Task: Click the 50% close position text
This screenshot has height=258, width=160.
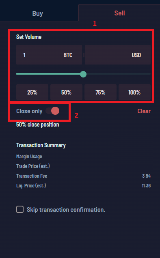Action: pos(38,125)
